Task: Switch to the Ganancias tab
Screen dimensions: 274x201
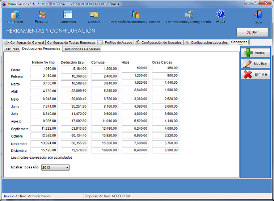Action: tap(239, 42)
